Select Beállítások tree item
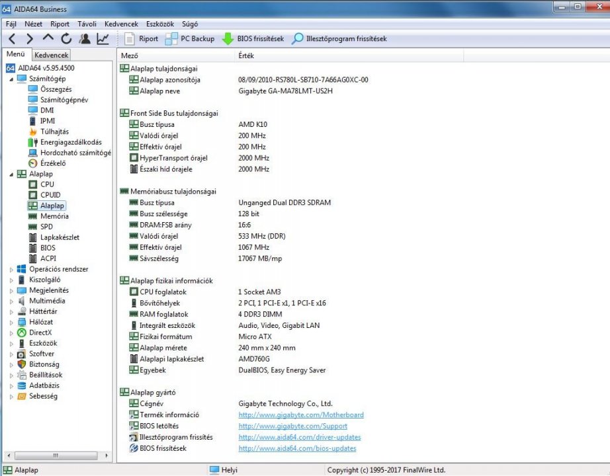This screenshot has height=476, width=610. [x=39, y=375]
